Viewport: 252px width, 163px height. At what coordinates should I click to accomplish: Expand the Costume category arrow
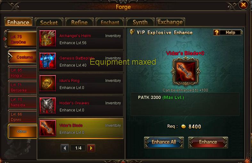(10, 57)
